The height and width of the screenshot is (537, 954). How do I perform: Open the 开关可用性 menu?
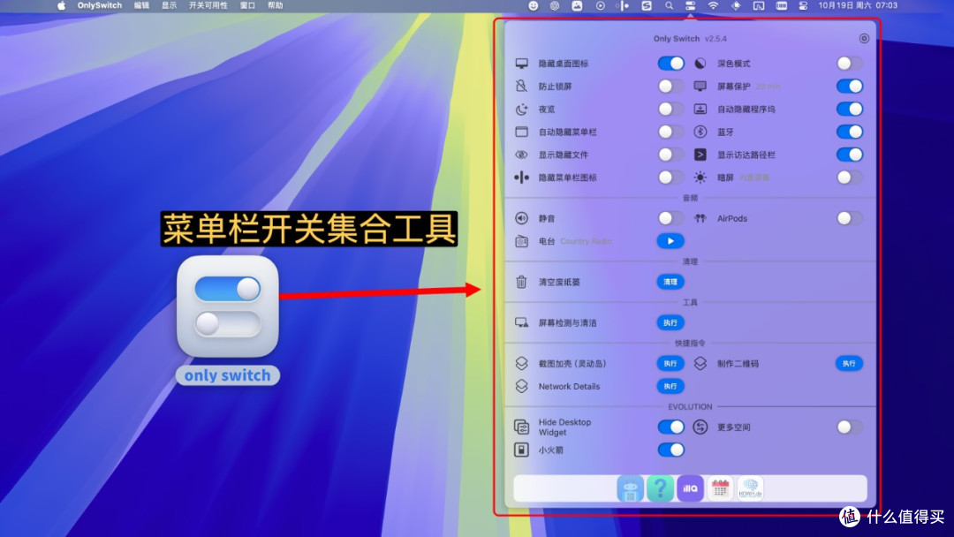pyautogui.click(x=208, y=5)
